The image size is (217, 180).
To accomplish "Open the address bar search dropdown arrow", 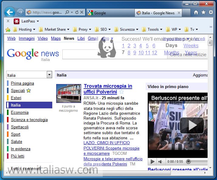I will coord(72,12).
